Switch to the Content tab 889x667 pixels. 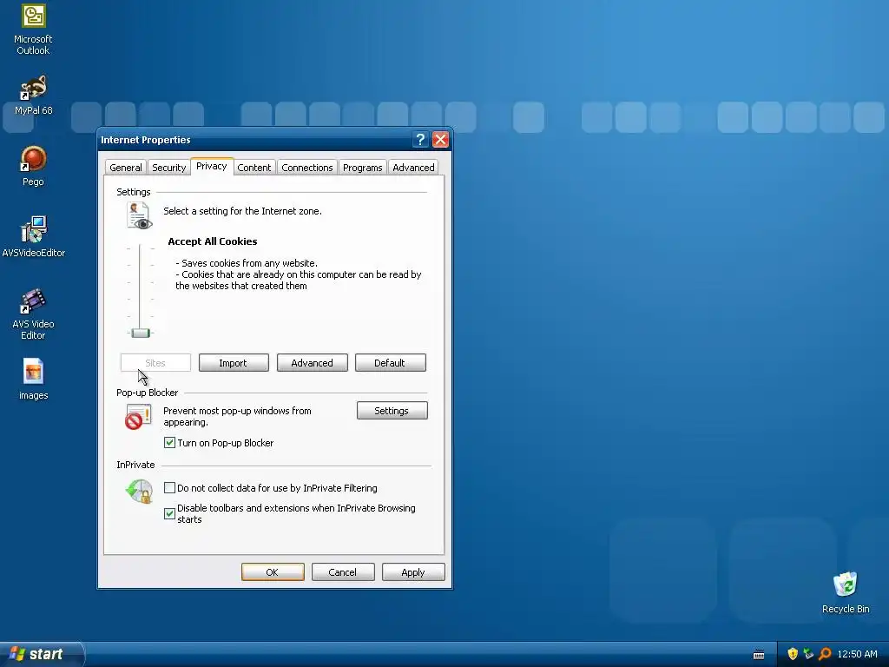(x=254, y=168)
